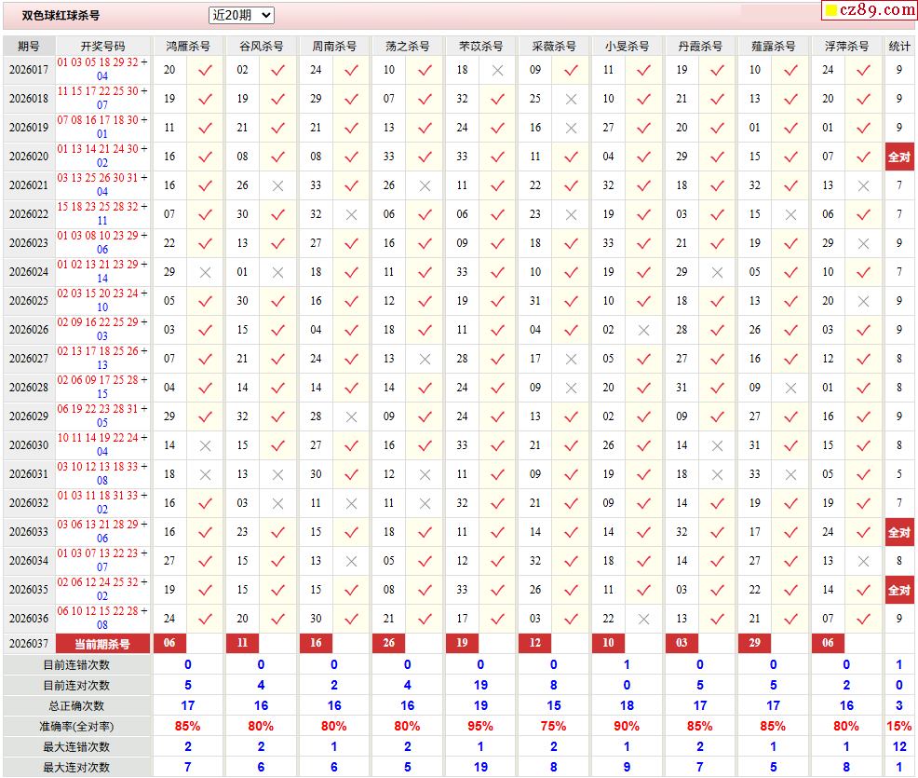The height and width of the screenshot is (778, 918).
Task: Click the 鸿雁杀号 column header
Action: pos(188,46)
